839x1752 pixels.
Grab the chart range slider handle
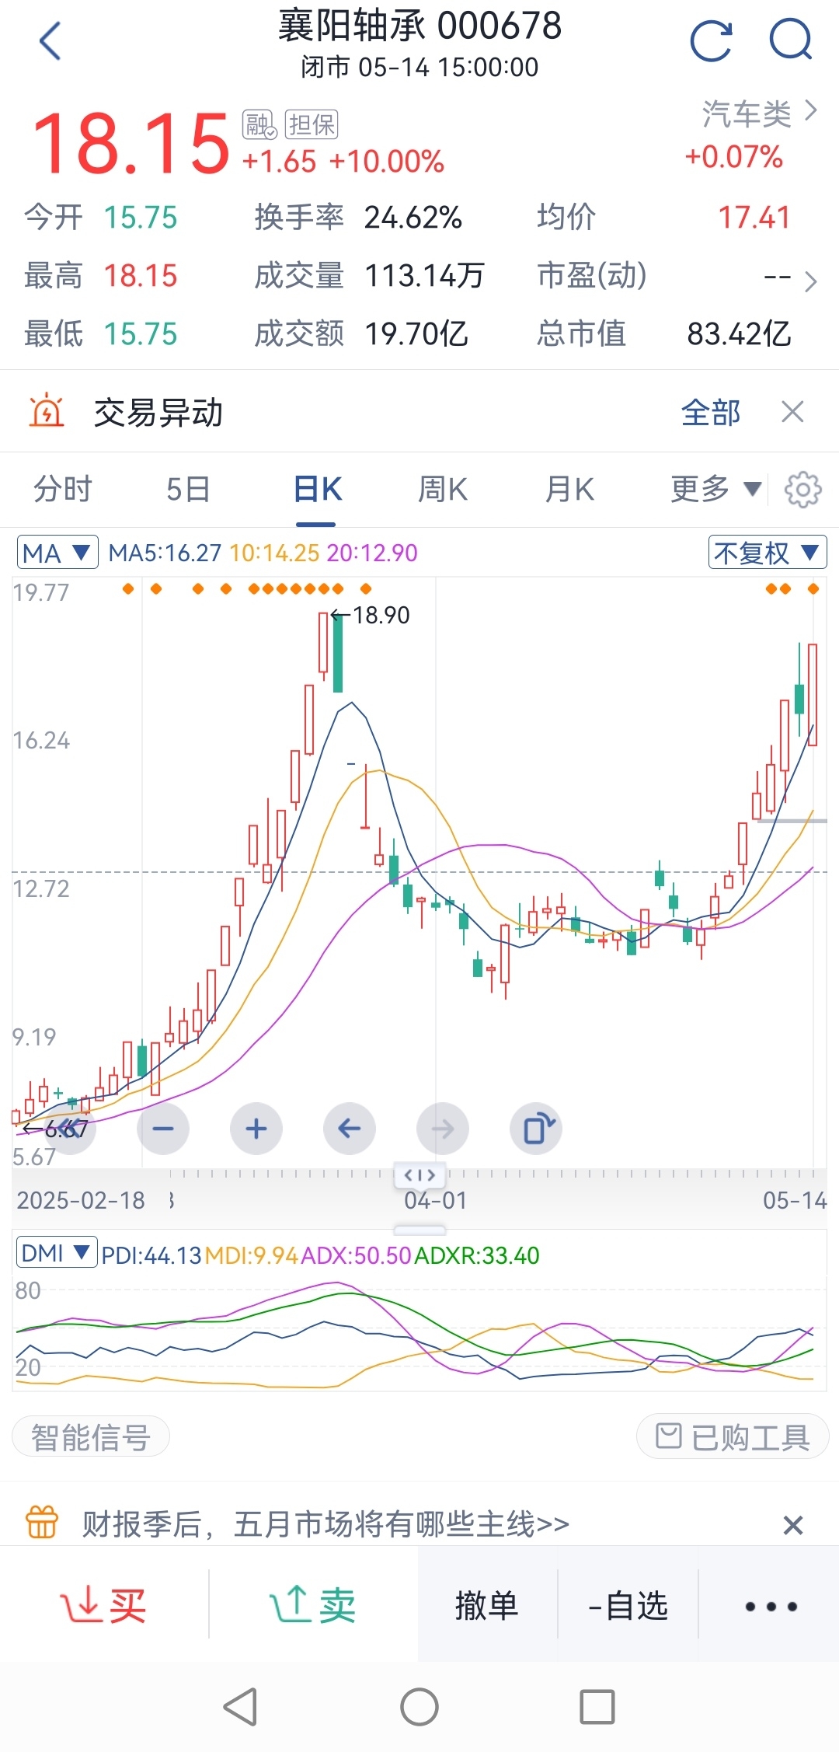pyautogui.click(x=419, y=1174)
